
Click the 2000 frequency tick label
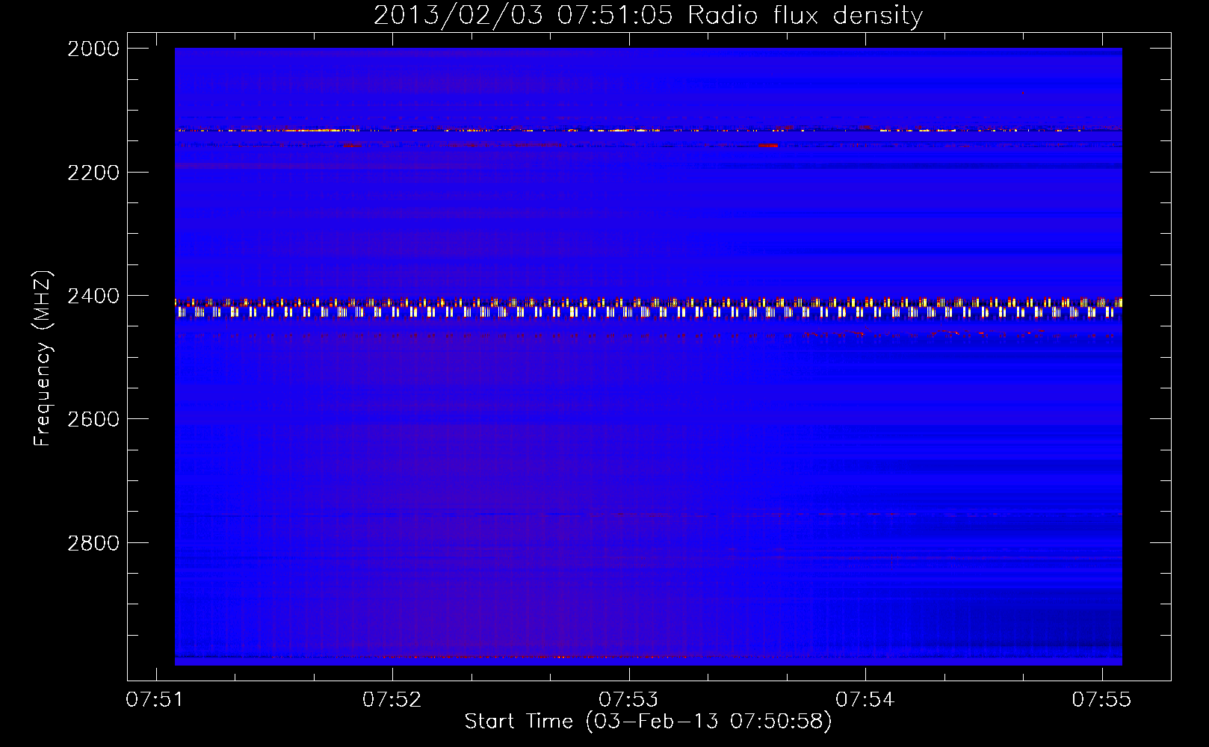[93, 49]
